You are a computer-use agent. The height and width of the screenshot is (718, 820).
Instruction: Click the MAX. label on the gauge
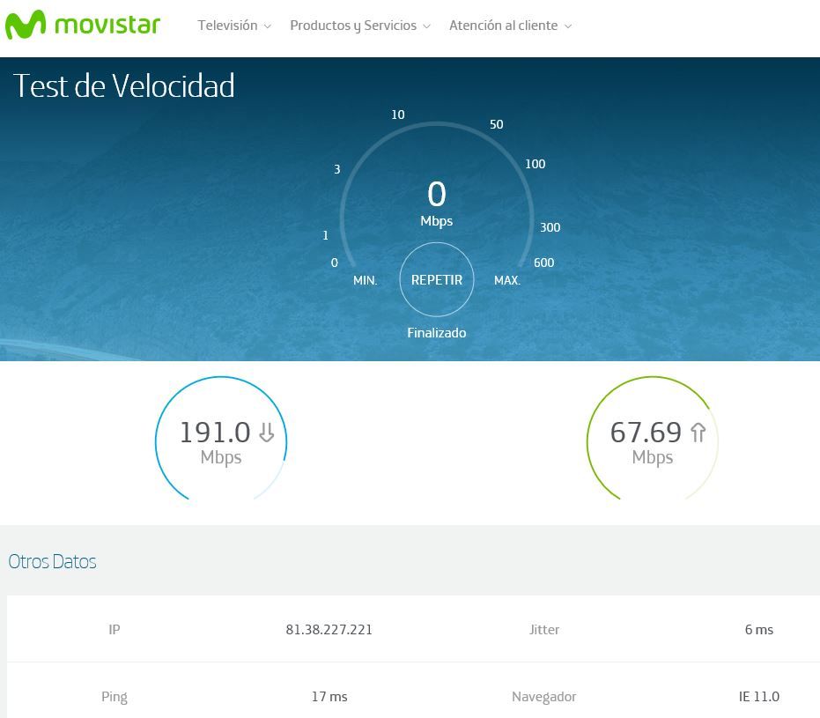(507, 280)
